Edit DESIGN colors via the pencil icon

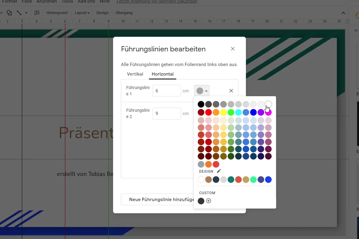pyautogui.click(x=219, y=171)
